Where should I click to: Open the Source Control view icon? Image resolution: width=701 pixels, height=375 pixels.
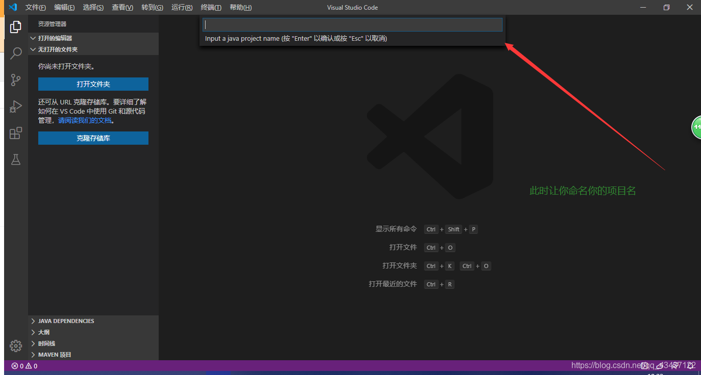pyautogui.click(x=16, y=80)
